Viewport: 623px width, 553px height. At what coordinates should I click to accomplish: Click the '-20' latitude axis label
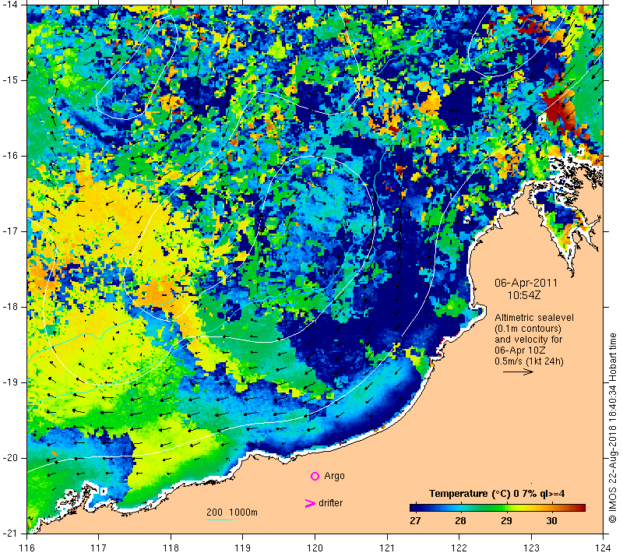point(9,458)
